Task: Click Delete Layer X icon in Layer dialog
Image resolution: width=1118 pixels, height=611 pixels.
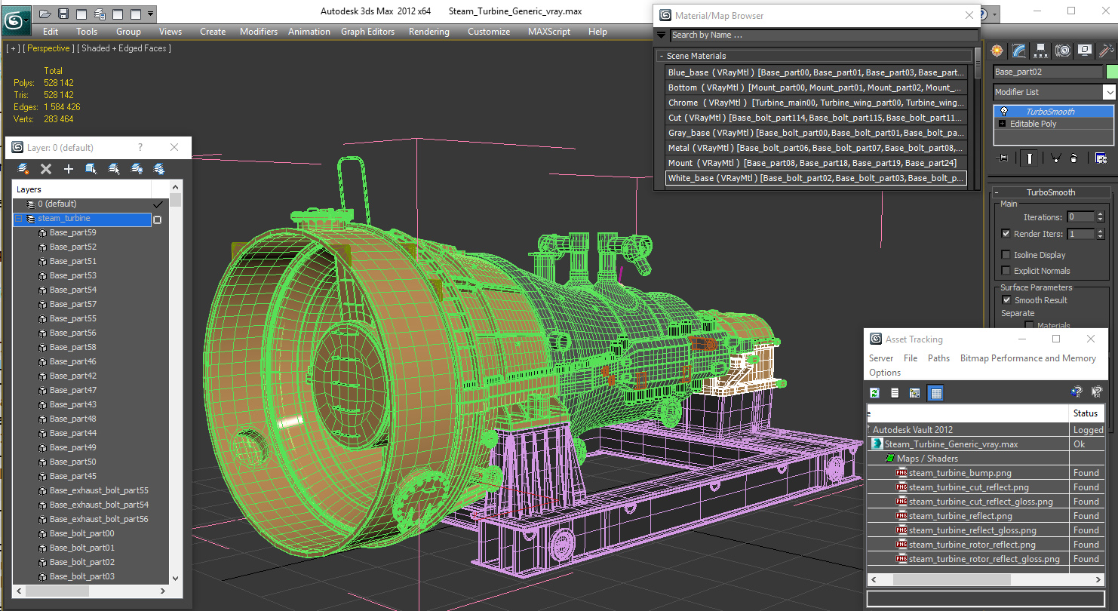Action: coord(46,169)
